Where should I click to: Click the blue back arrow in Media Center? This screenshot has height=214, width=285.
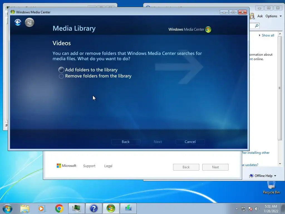18,22
